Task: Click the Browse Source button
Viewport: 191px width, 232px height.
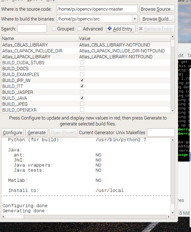Action: click(x=157, y=9)
